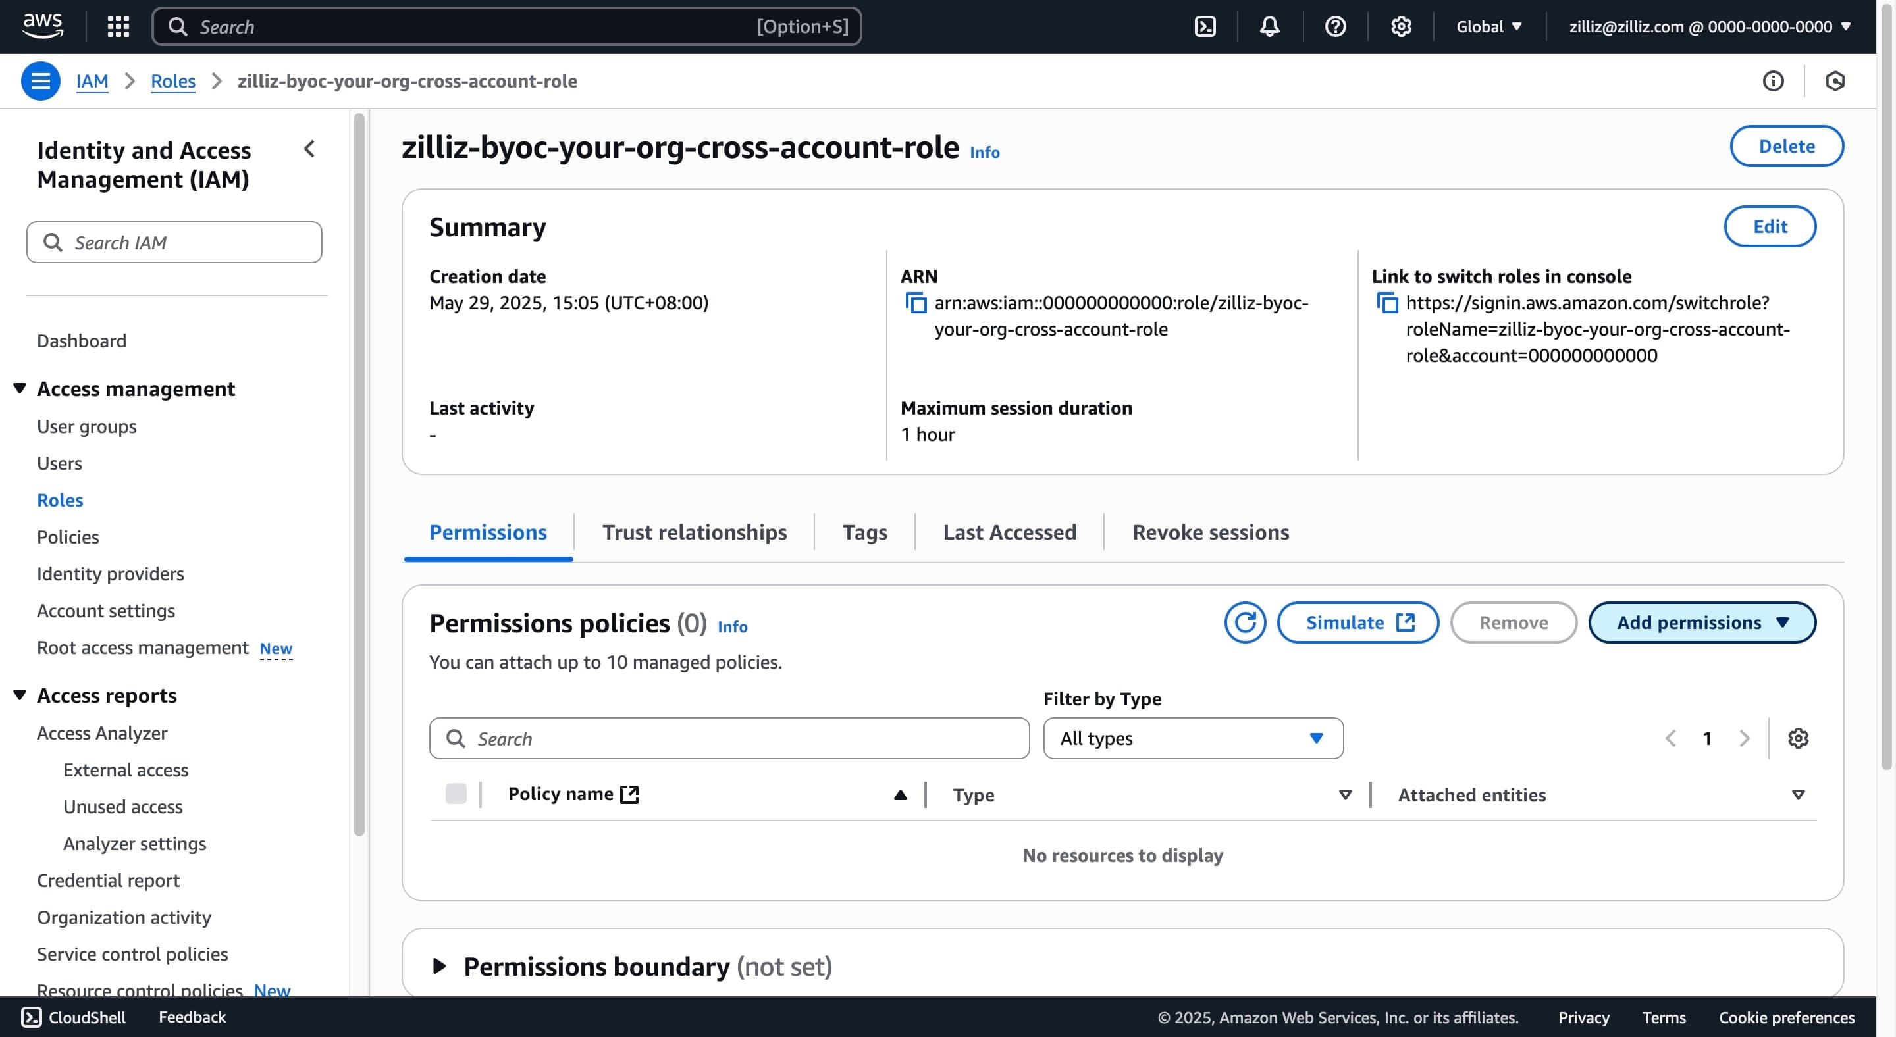Switch to the Trust relationships tab
This screenshot has width=1896, height=1037.
click(694, 532)
